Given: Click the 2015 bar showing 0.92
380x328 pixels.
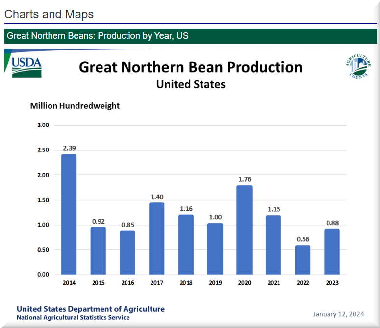Looking at the screenshot, I should (98, 251).
